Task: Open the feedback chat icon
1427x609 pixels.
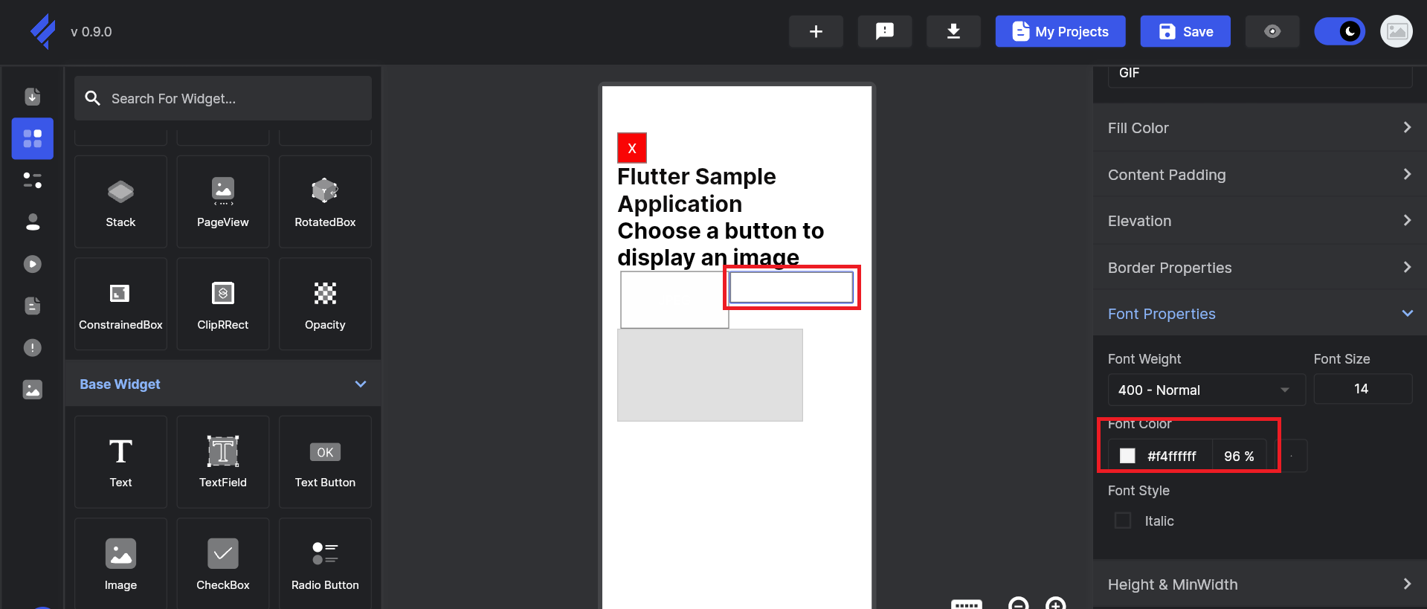Action: [x=884, y=31]
